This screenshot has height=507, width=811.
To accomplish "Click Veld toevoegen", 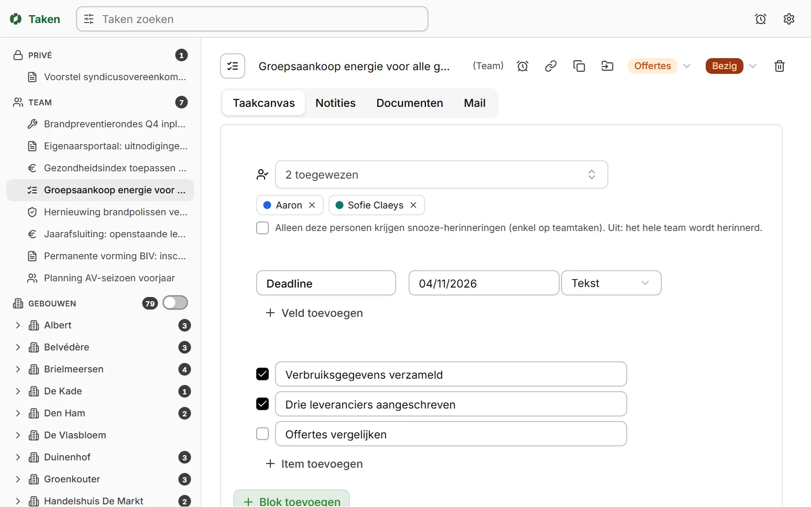I will 314,313.
